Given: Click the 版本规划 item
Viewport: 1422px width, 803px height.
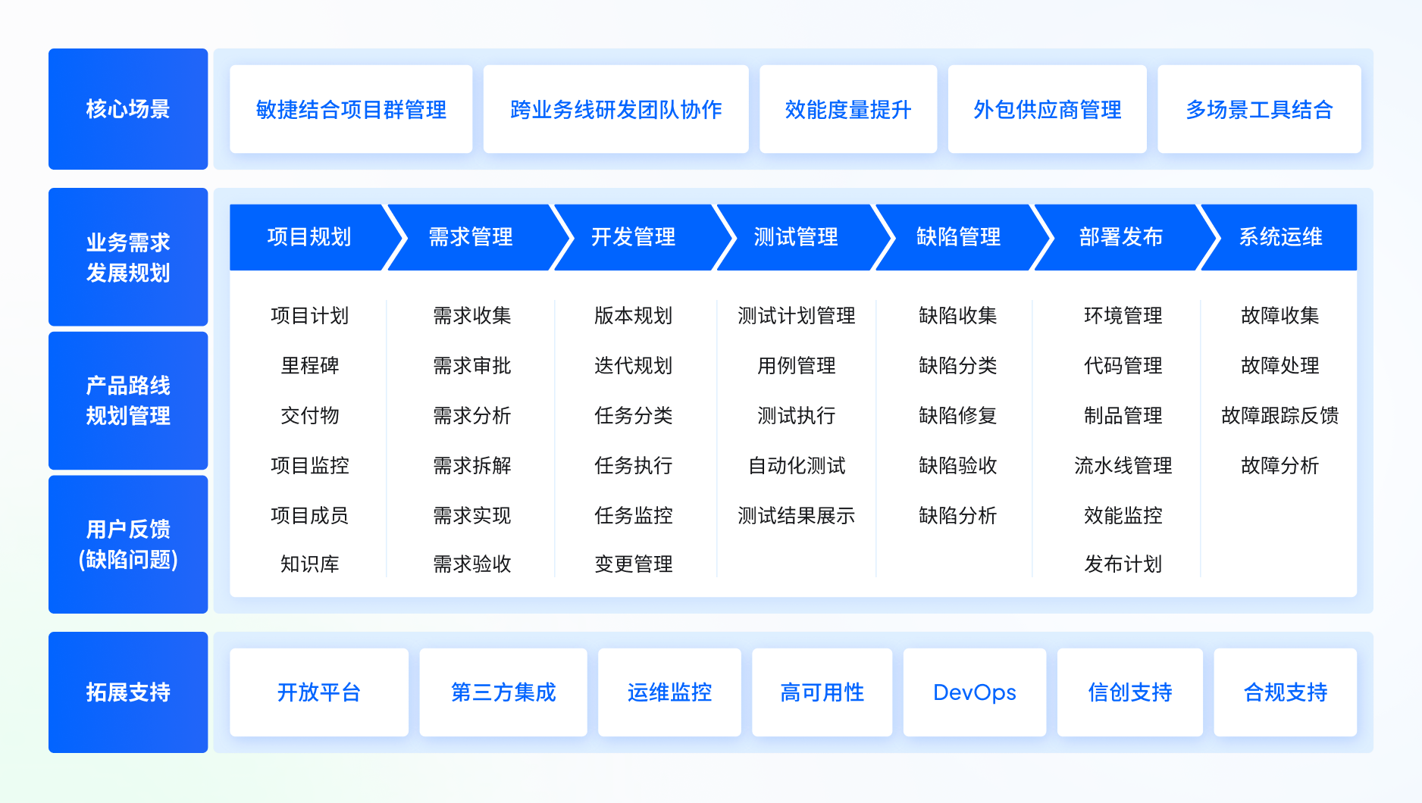Looking at the screenshot, I should pyautogui.click(x=633, y=315).
